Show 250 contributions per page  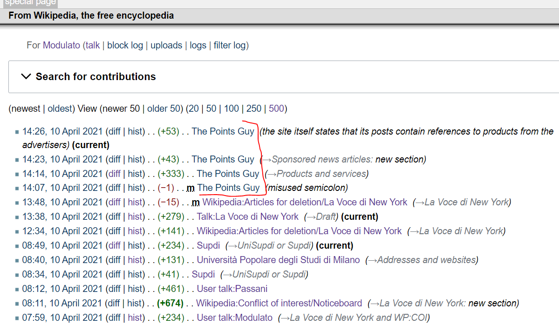[x=254, y=108]
